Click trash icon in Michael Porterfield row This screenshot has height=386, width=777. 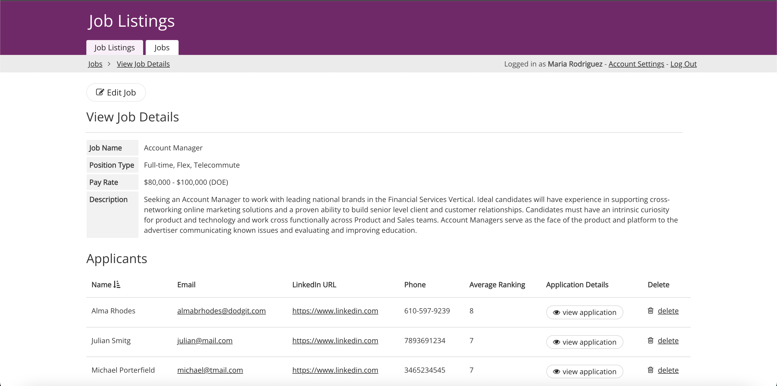[x=651, y=370]
